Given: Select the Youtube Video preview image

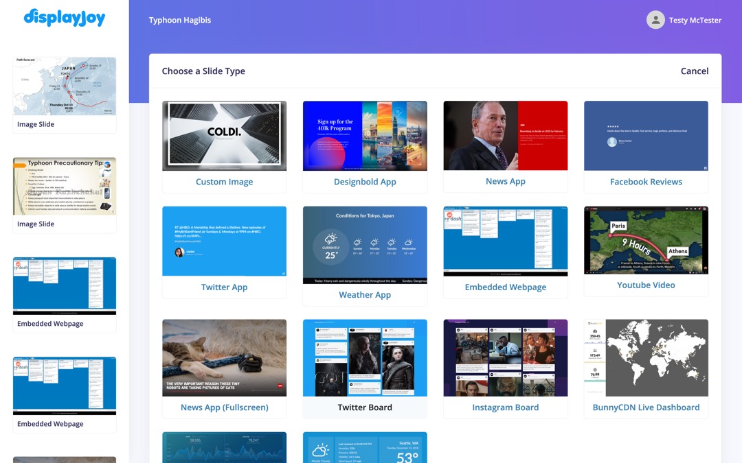Looking at the screenshot, I should click(646, 240).
